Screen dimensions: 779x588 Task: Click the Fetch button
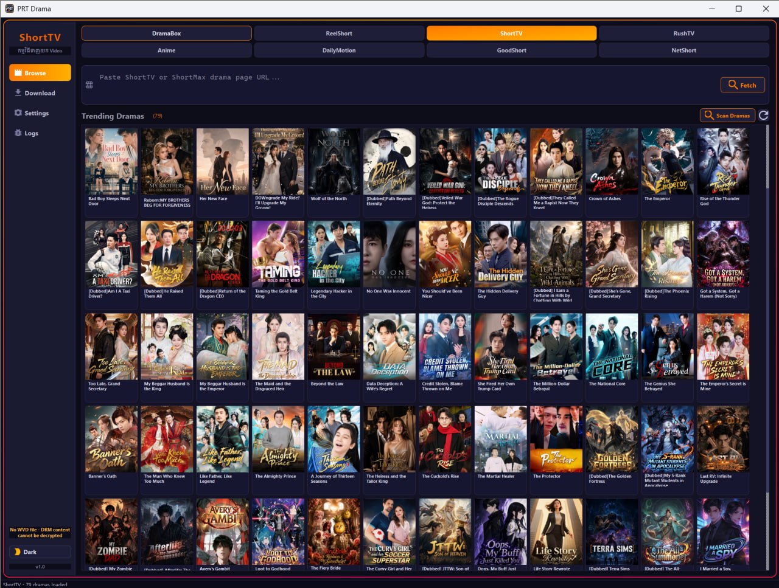pos(742,85)
